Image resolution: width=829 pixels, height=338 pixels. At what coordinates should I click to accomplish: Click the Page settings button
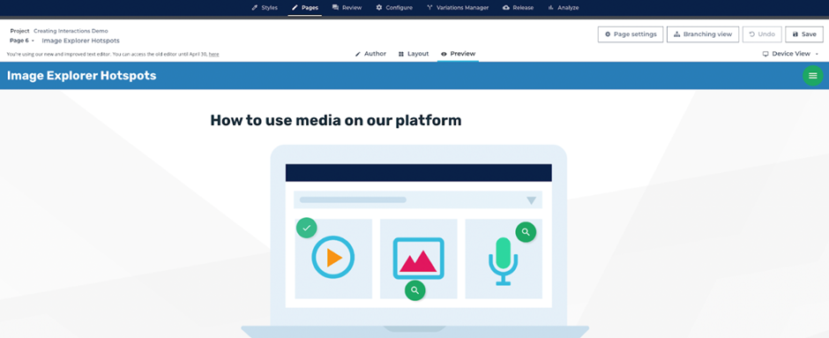(x=631, y=34)
